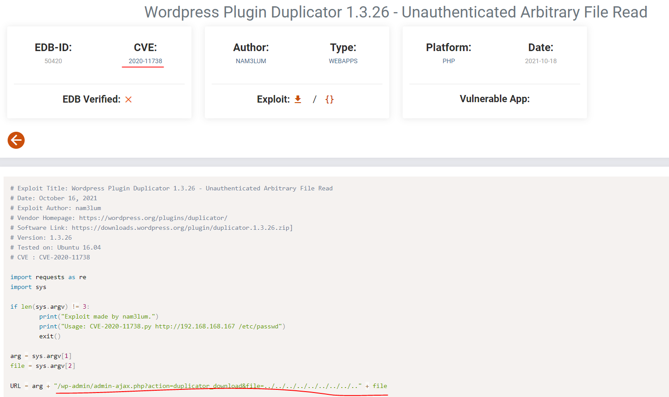Image resolution: width=669 pixels, height=397 pixels.
Task: Open author NAM3LUM profile link
Action: click(x=251, y=61)
